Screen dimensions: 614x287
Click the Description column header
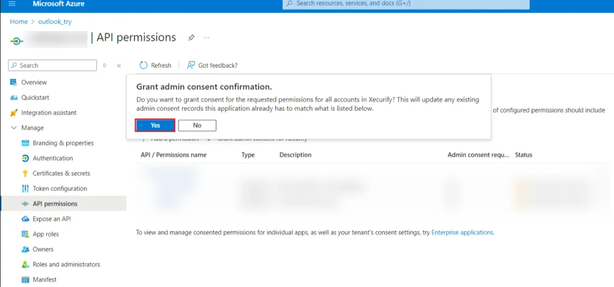[x=295, y=155]
